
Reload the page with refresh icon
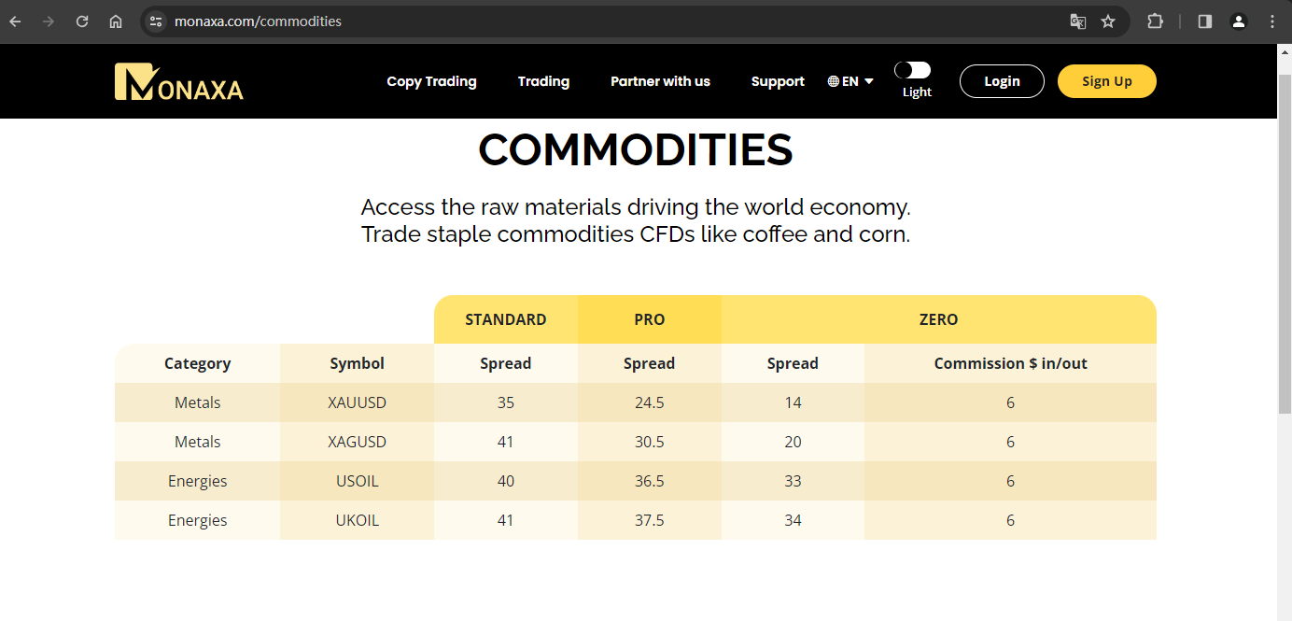click(x=82, y=21)
